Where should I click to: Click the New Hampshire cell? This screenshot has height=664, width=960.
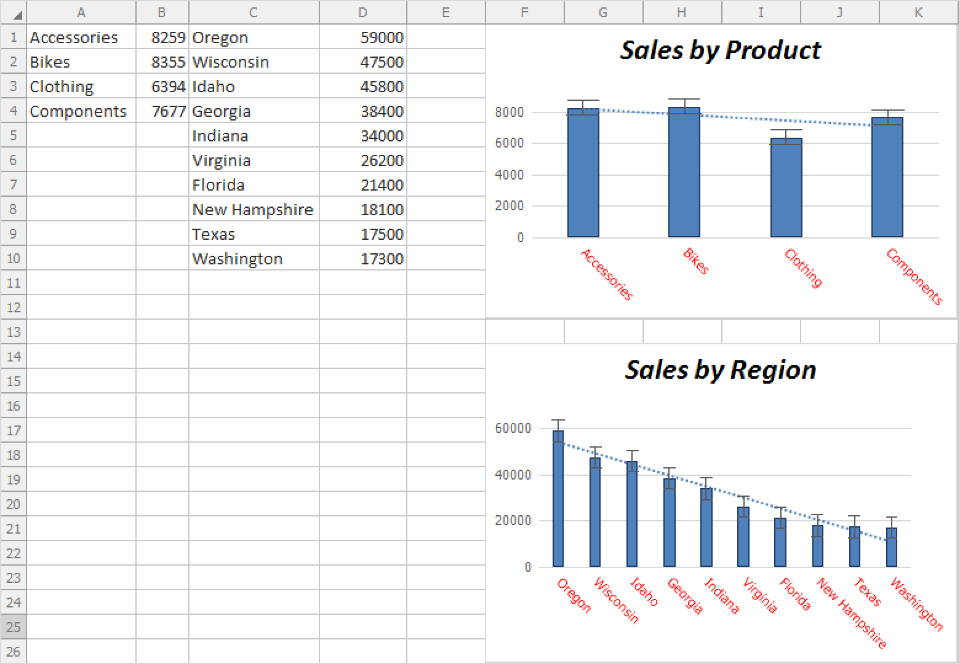253,210
